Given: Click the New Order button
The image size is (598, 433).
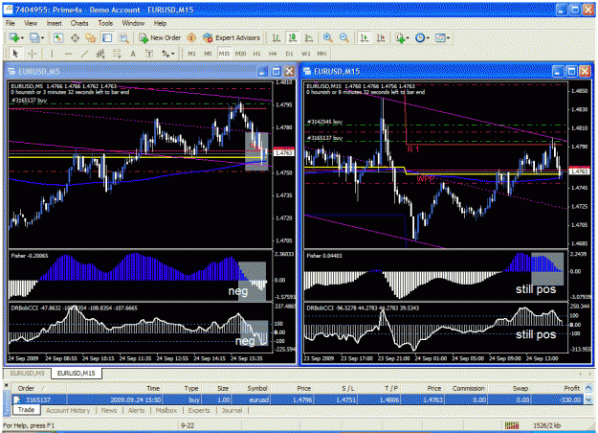Looking at the screenshot, I should [160, 37].
